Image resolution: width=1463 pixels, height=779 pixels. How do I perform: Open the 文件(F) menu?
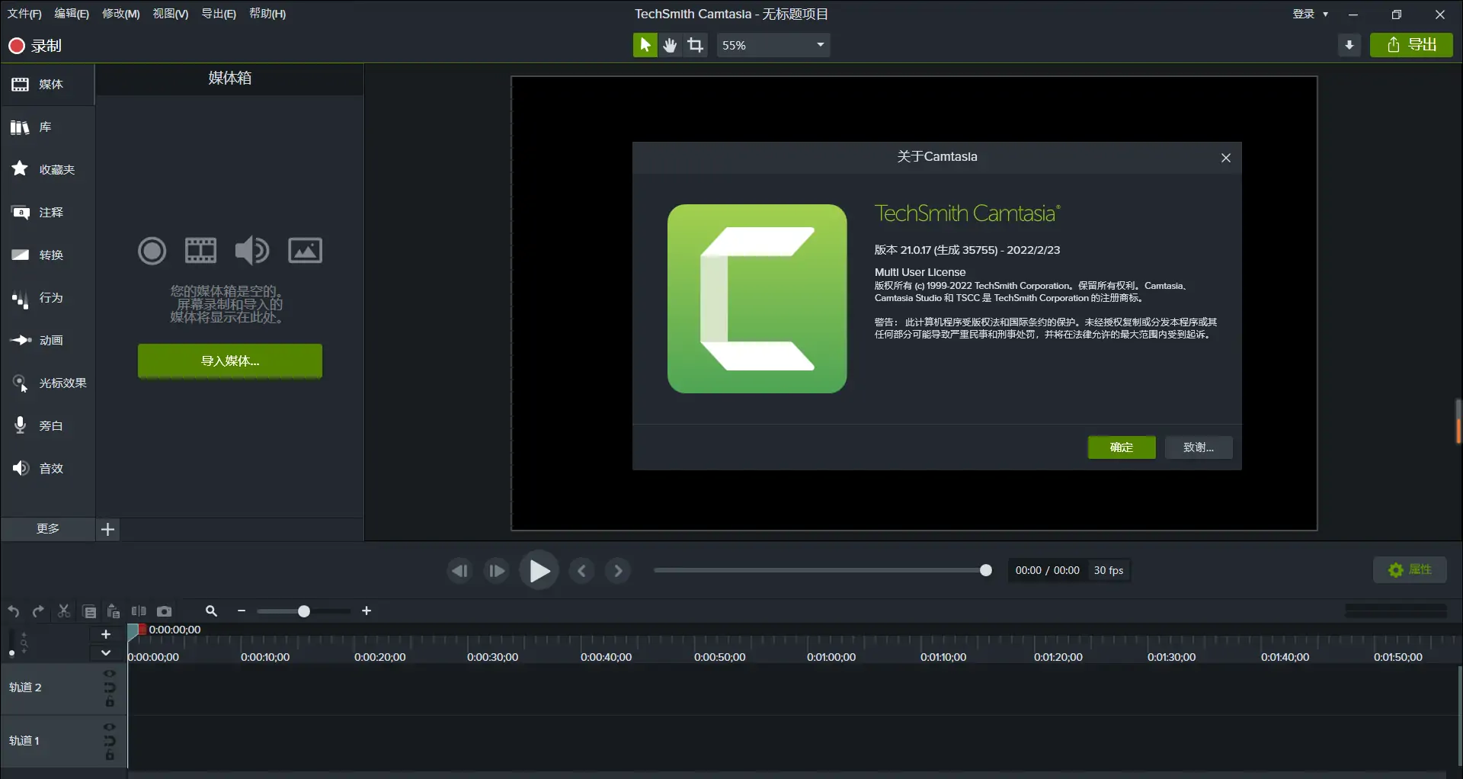[24, 14]
